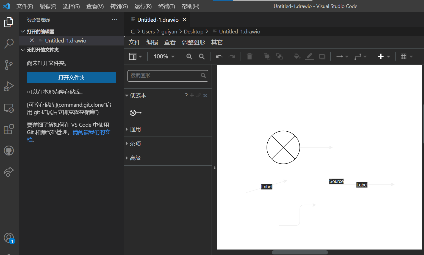Click the trash delete icon
Screen dimensions: 424x255
click(249, 56)
